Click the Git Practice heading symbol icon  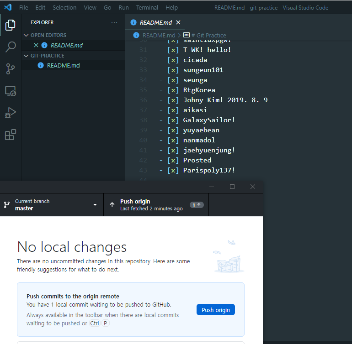point(187,35)
